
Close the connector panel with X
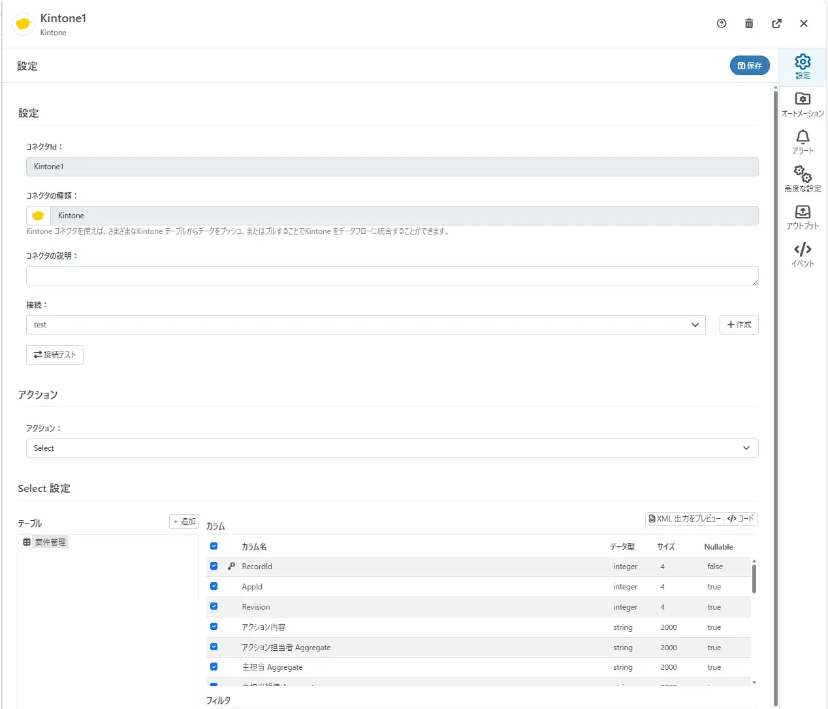click(804, 24)
